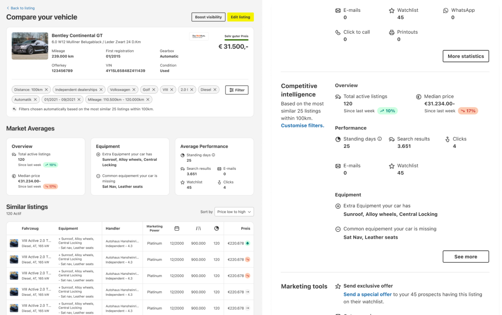Remove the Diesel filter chip
The width and height of the screenshot is (502, 315).
(215, 89)
